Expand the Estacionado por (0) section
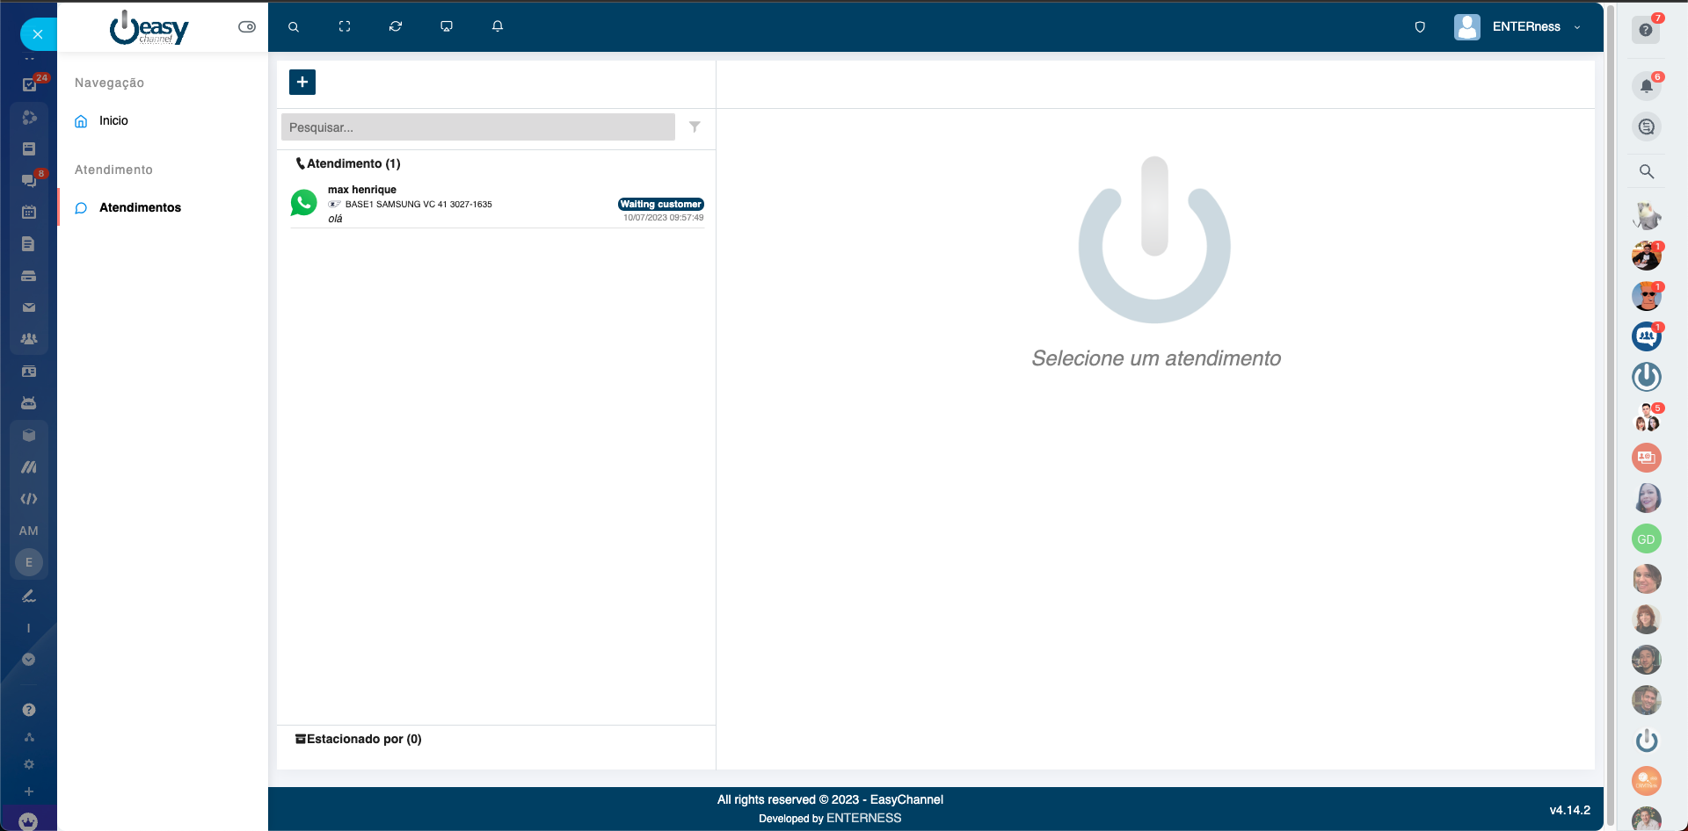 coord(359,739)
